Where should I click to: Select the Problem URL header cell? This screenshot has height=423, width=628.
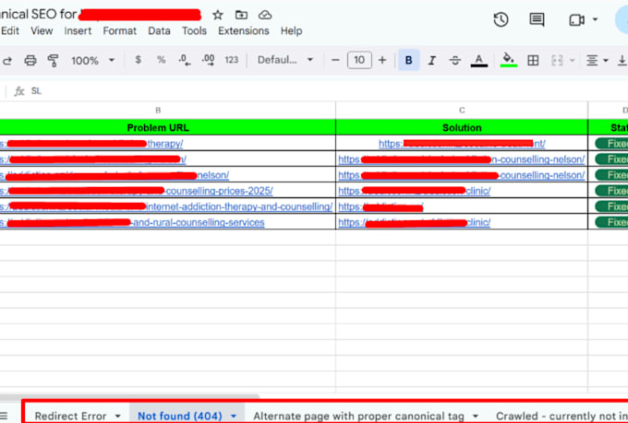[x=158, y=127]
